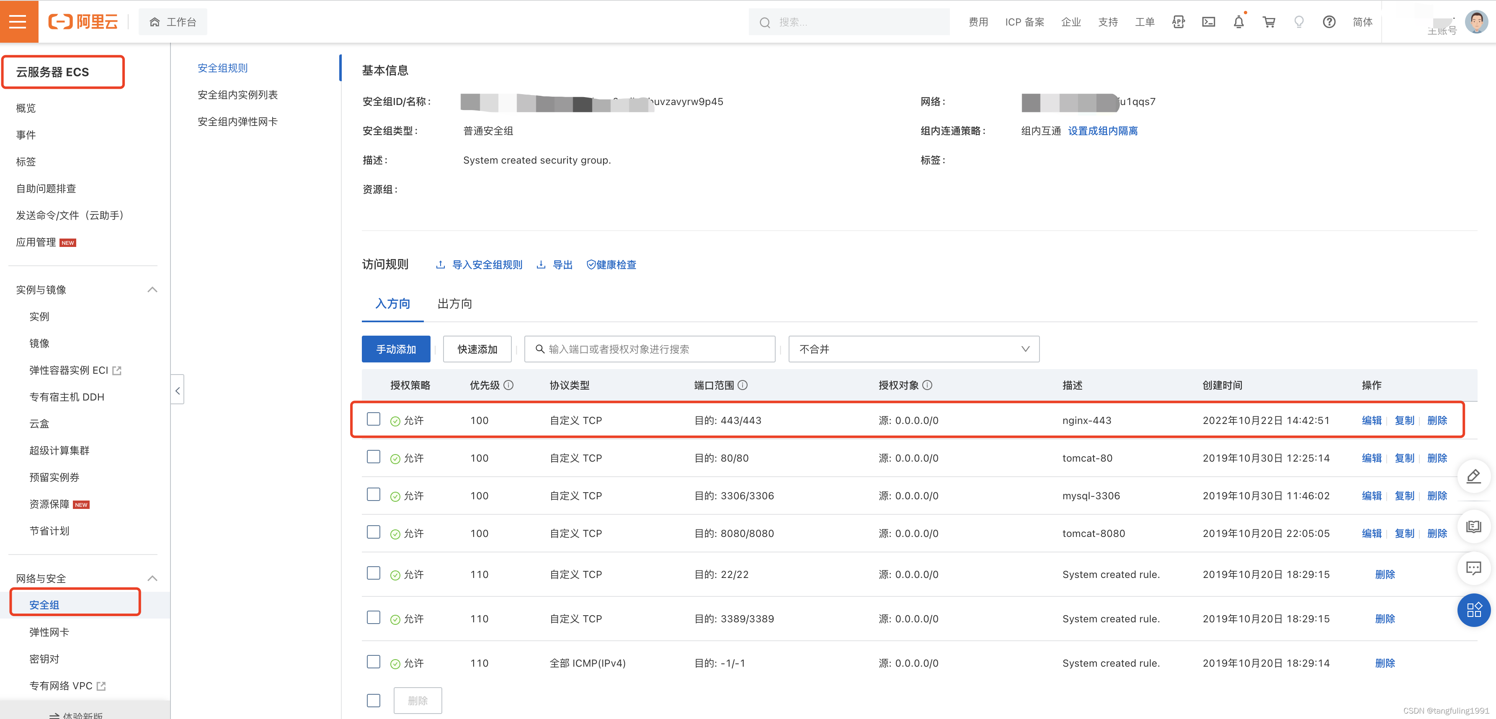1496x719 pixels.
Task: Open VPC external link icon
Action: 101,686
